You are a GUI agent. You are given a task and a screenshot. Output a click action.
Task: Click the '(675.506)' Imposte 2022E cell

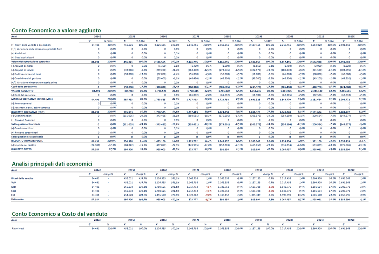346,145
